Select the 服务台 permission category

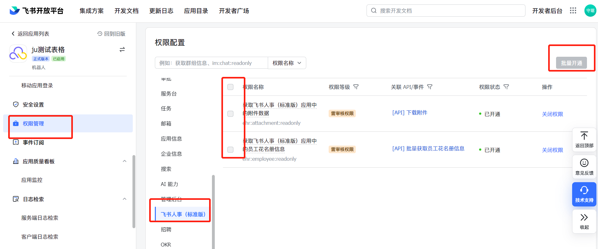pos(169,94)
